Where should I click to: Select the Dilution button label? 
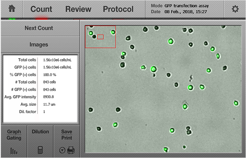tap(40, 131)
